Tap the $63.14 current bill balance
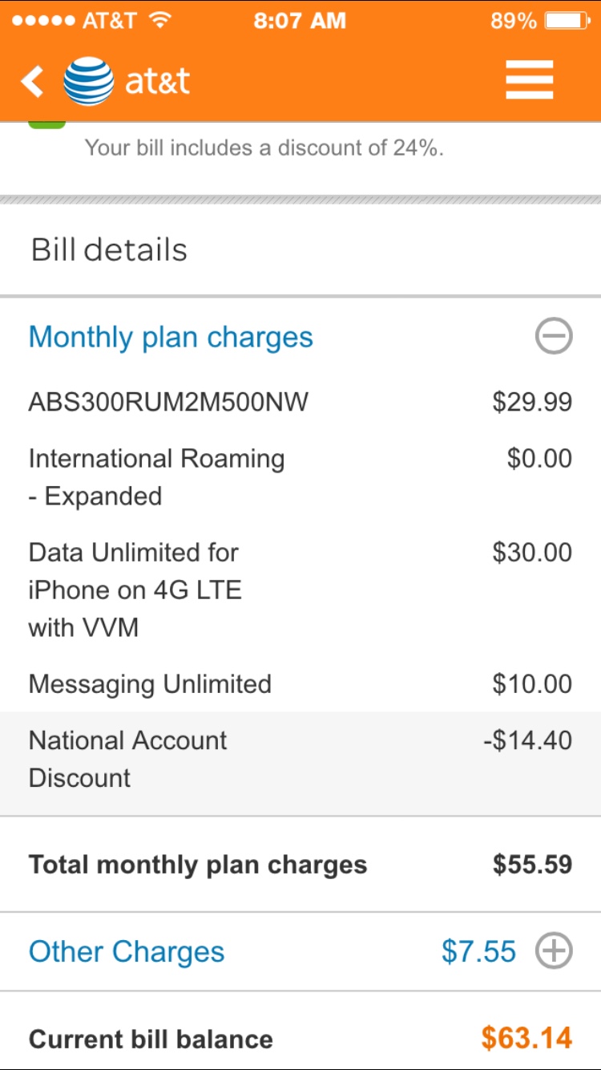Screen dimensions: 601x1070 click(526, 1039)
